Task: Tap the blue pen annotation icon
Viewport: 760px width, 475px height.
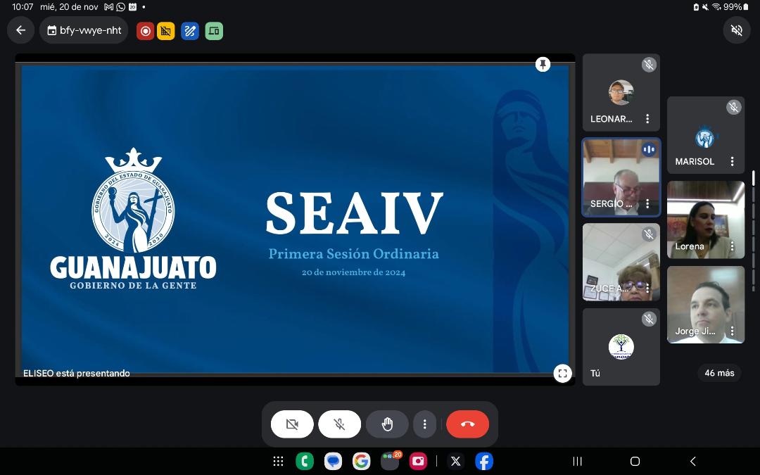Action: click(x=189, y=31)
